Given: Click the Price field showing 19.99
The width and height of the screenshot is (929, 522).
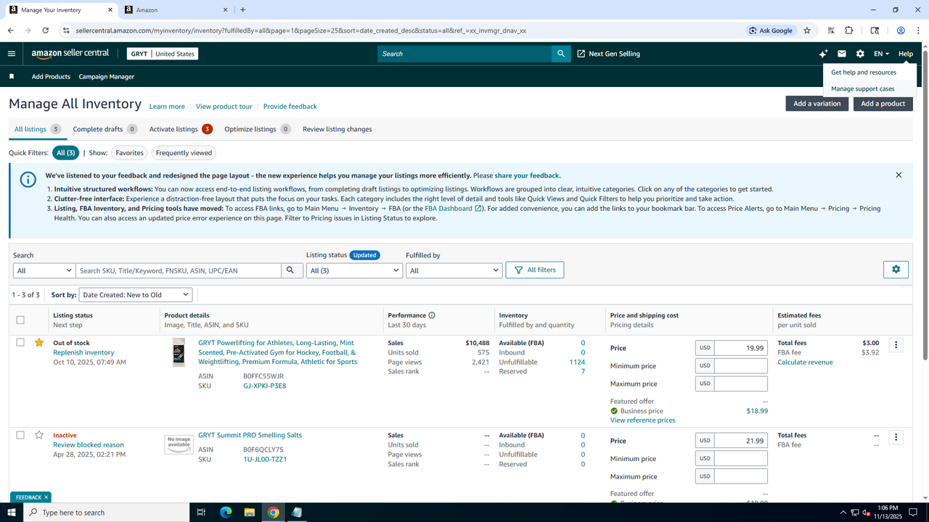Looking at the screenshot, I should 740,348.
